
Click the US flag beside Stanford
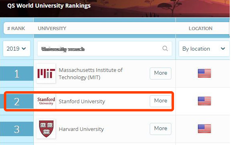pyautogui.click(x=204, y=101)
